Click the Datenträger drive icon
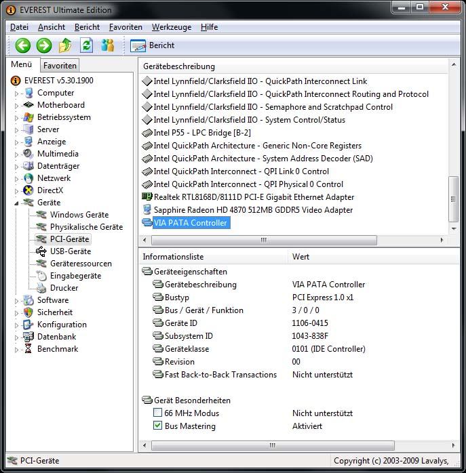The image size is (466, 473). click(x=28, y=166)
